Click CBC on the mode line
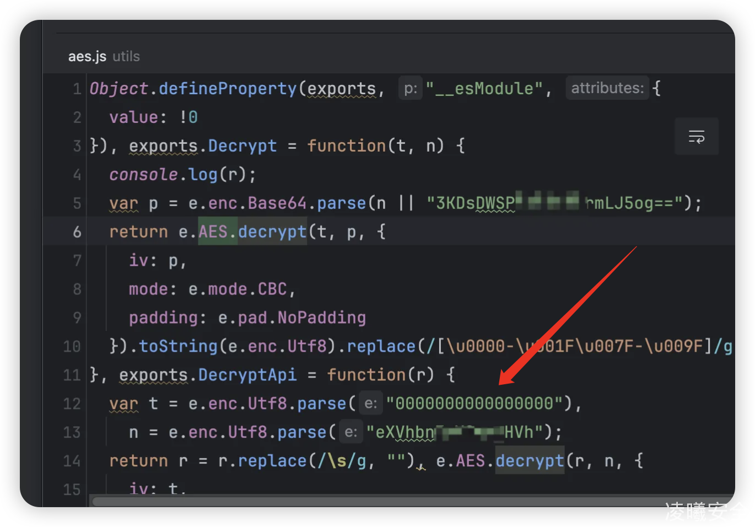The height and width of the screenshot is (527, 755). coord(272,289)
